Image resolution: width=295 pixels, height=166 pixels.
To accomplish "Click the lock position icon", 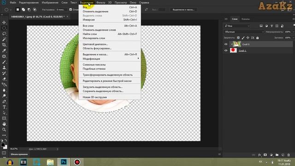I will [x=248, y=38].
